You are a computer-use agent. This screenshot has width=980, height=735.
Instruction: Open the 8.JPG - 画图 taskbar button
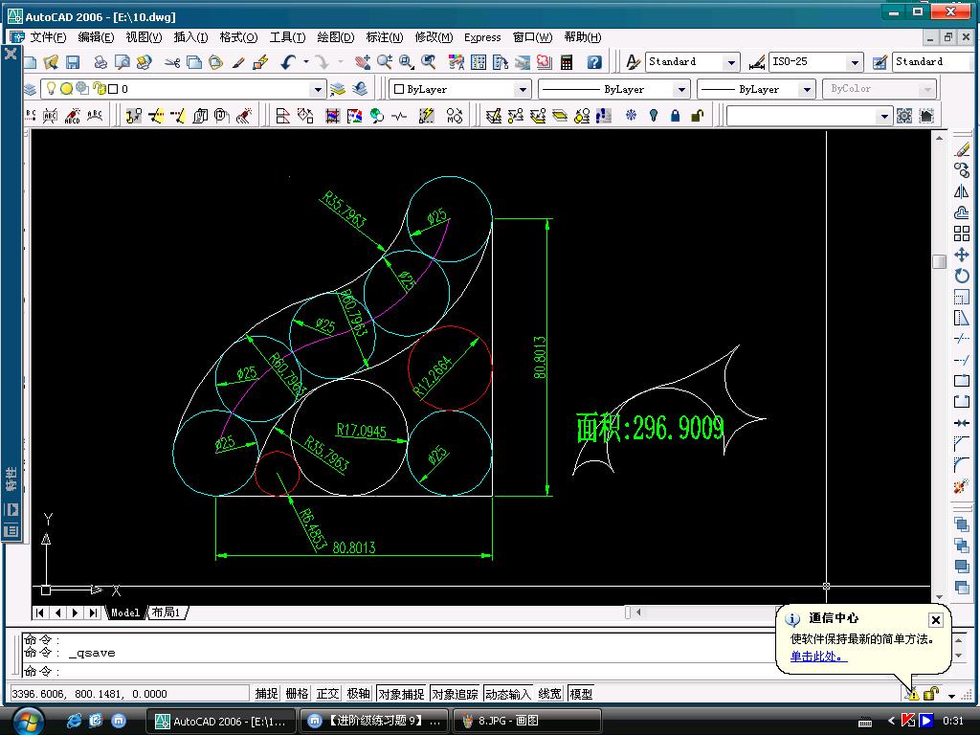527,721
